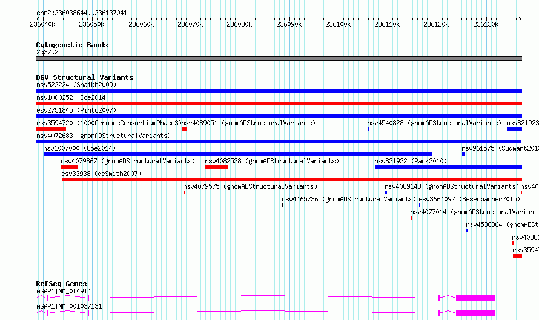Select the blue nsv522224 variant bar
Viewport: 539px width, 320px height.
click(x=279, y=91)
